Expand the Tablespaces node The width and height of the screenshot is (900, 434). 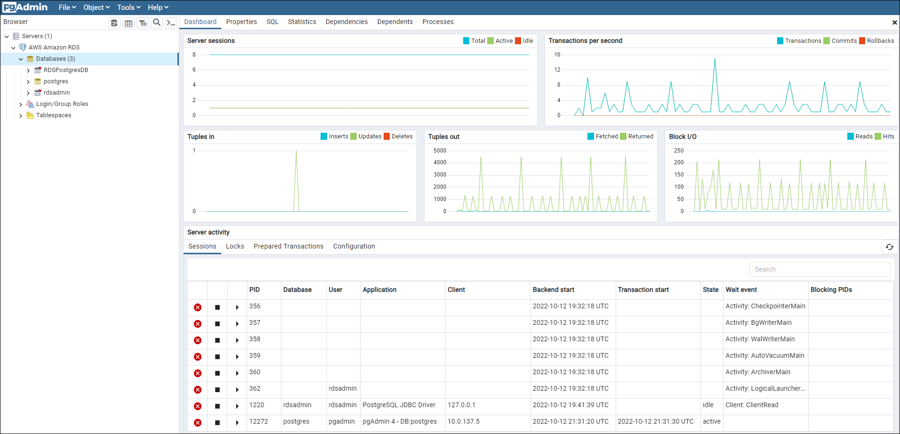[21, 115]
